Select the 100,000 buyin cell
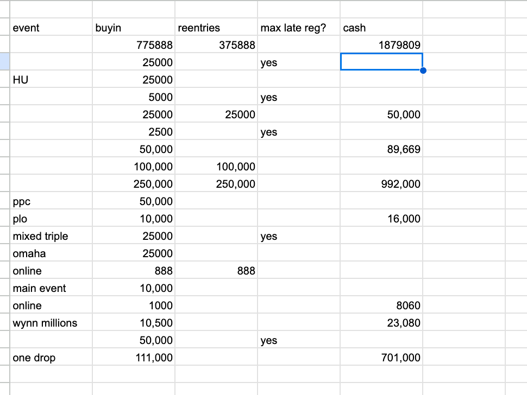The height and width of the screenshot is (395, 527). click(134, 166)
